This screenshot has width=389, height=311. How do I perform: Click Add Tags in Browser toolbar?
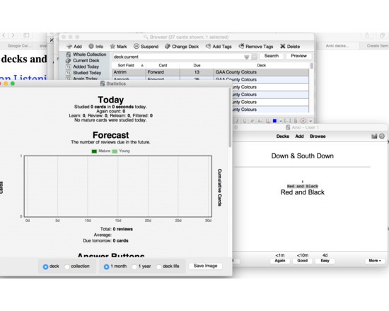(x=219, y=47)
